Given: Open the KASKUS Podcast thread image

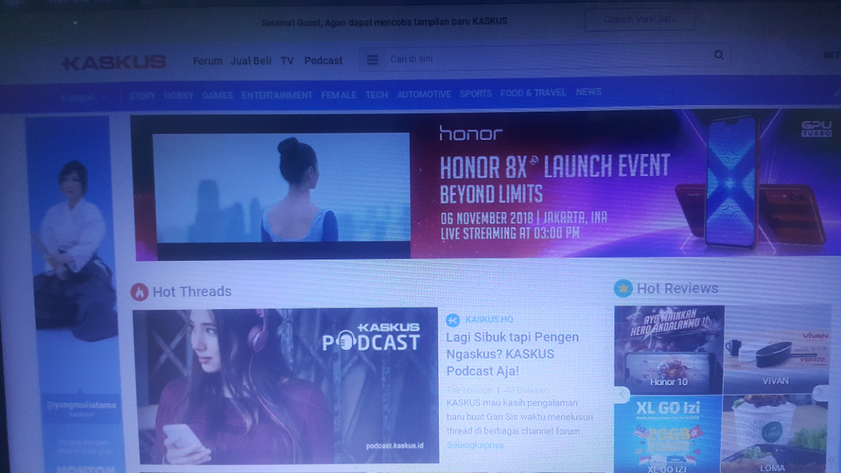Looking at the screenshot, I should (x=286, y=386).
